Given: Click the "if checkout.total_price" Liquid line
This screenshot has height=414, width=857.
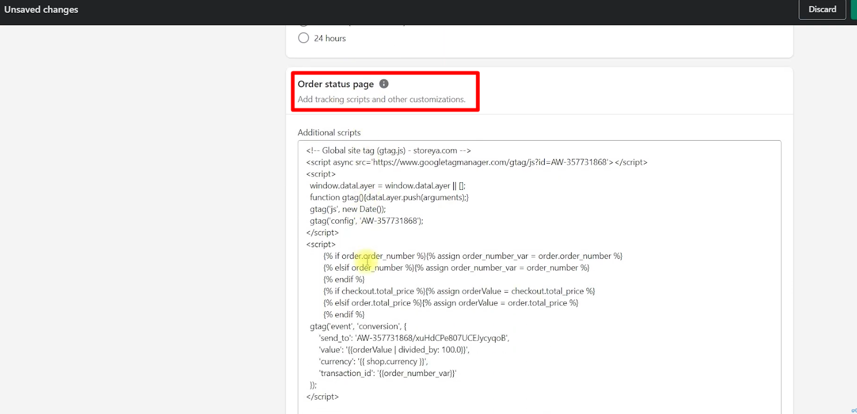Looking at the screenshot, I should pos(459,292).
